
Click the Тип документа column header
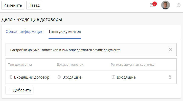tap(20, 64)
